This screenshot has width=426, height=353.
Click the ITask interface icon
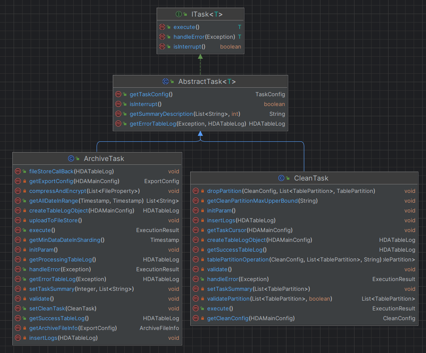click(179, 14)
